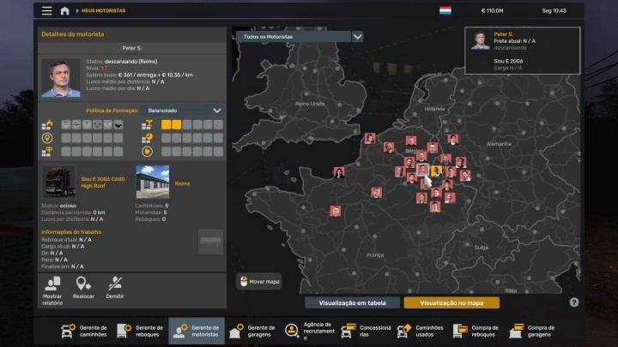The image size is (618, 347).
Task: Click the high value cargo diamond skill icon
Action: point(47,152)
